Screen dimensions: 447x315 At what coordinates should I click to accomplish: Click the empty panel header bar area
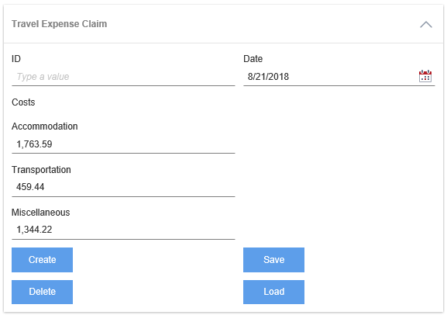click(263, 24)
